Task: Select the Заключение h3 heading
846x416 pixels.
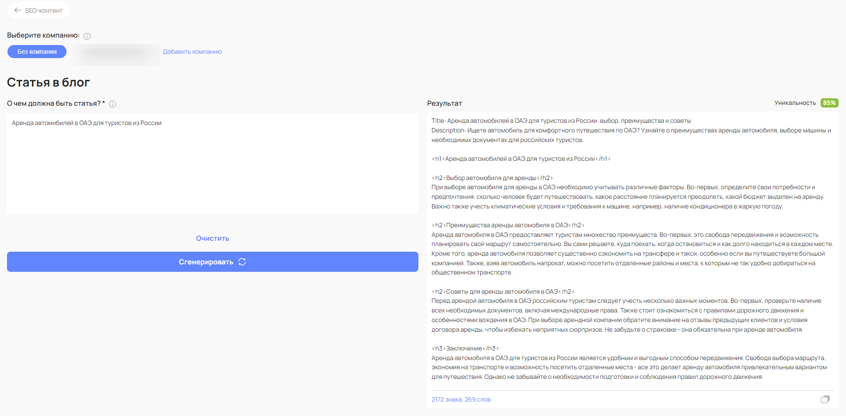Action: tap(465, 348)
